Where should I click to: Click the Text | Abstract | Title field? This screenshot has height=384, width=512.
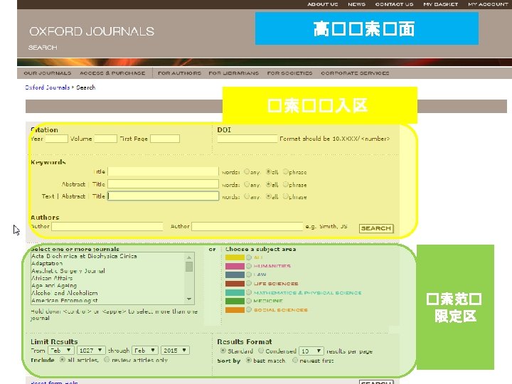pos(163,196)
